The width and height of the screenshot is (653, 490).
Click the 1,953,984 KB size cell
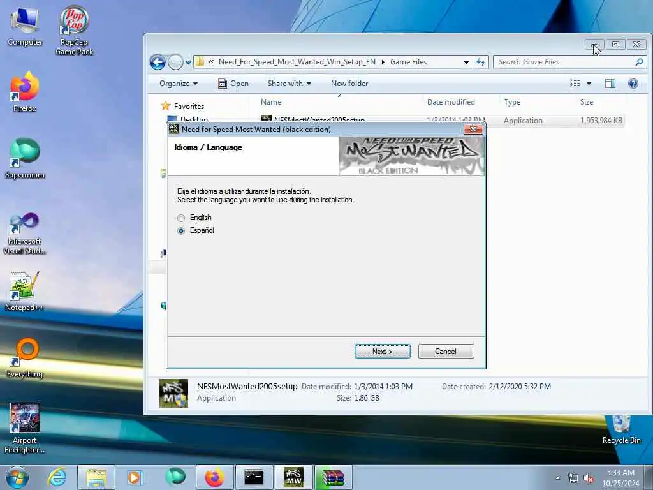coord(601,121)
